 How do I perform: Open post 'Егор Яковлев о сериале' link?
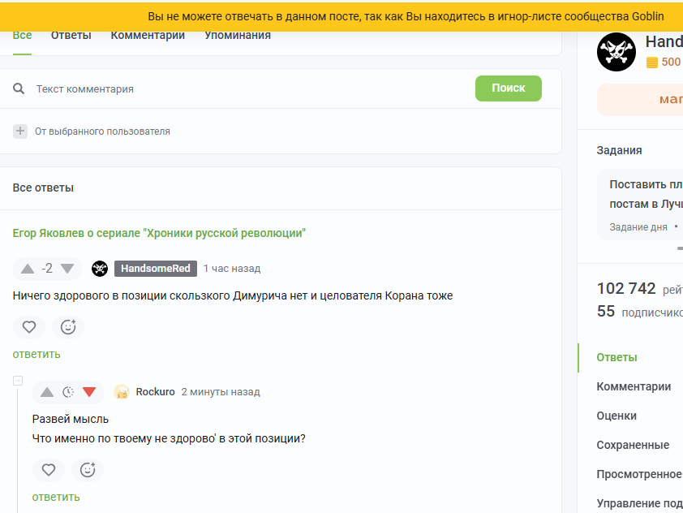pyautogui.click(x=159, y=233)
